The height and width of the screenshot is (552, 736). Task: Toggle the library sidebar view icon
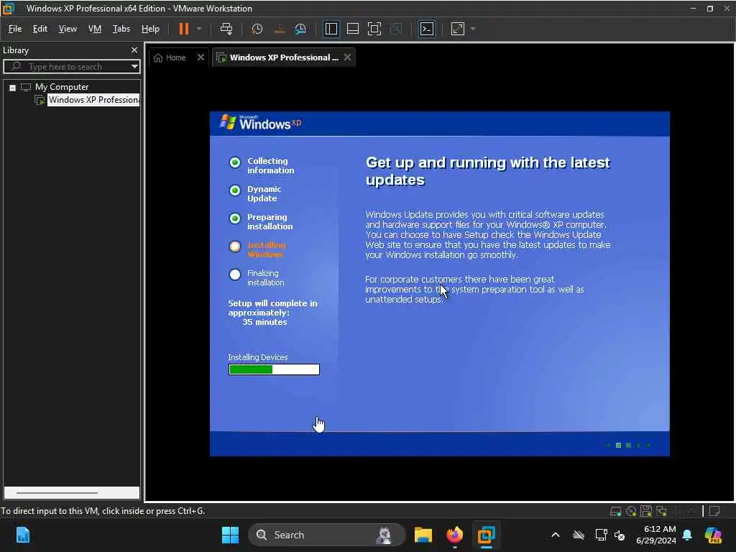point(331,29)
